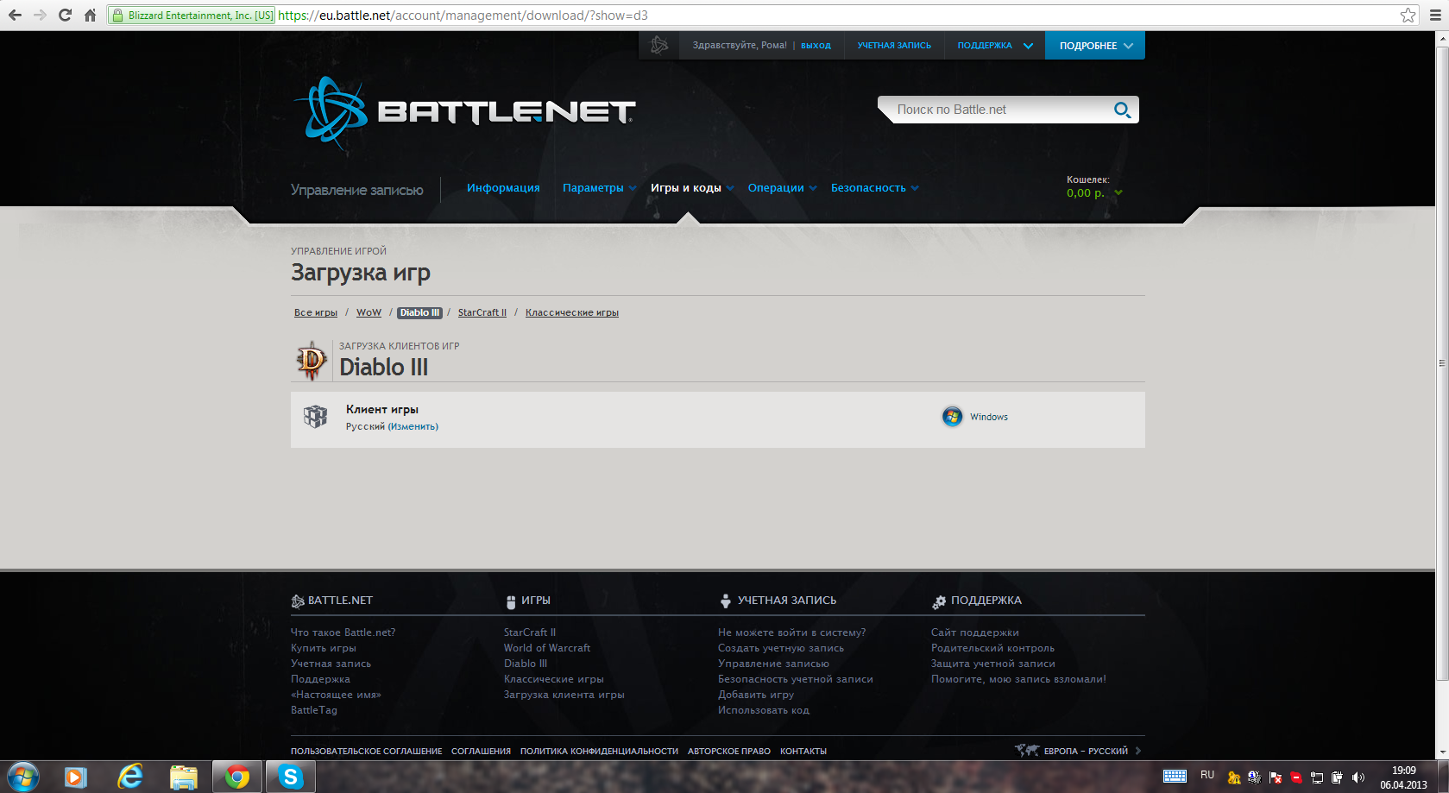This screenshot has height=793, width=1449.
Task: Open the Игры и коды menu
Action: pos(692,188)
